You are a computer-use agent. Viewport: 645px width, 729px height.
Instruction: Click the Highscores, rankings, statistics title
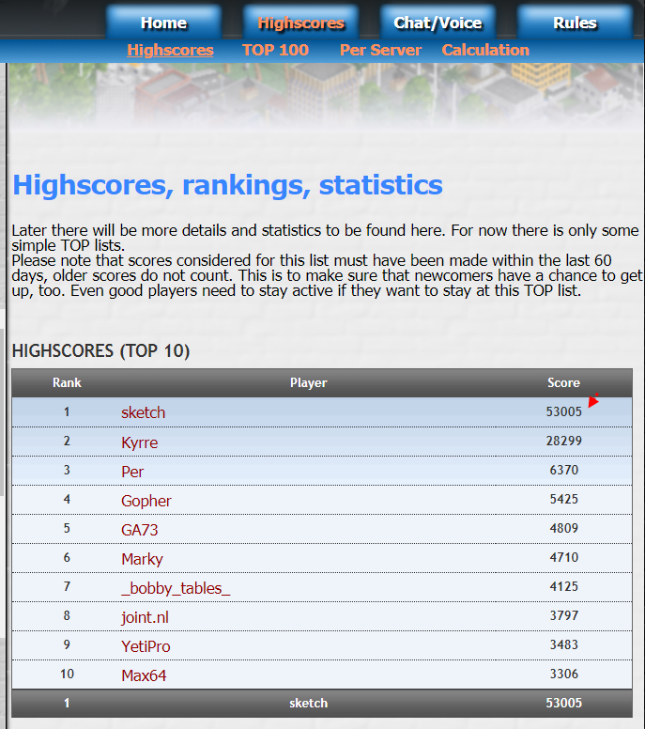click(228, 185)
